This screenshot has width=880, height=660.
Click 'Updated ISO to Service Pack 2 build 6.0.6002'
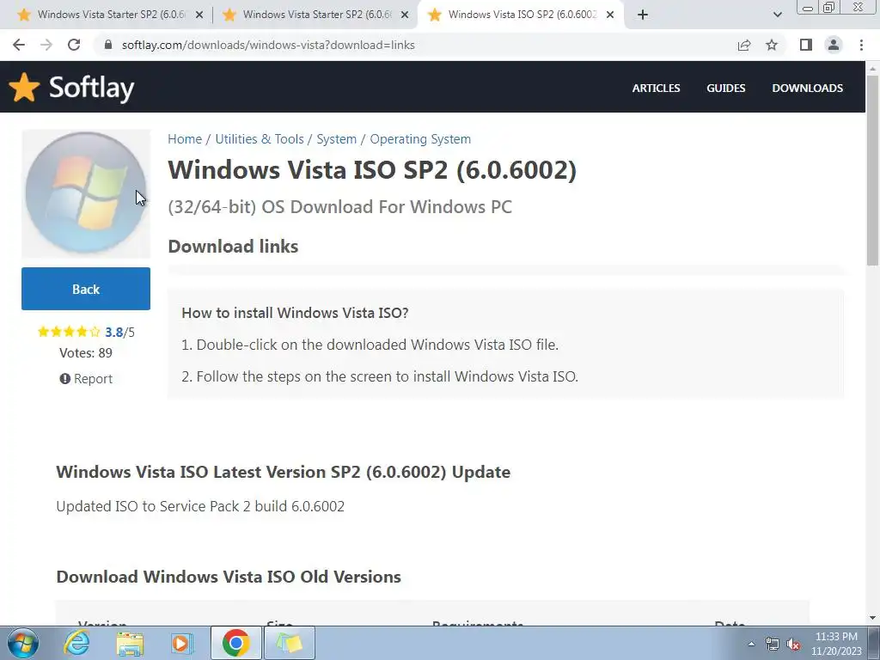[200, 506]
